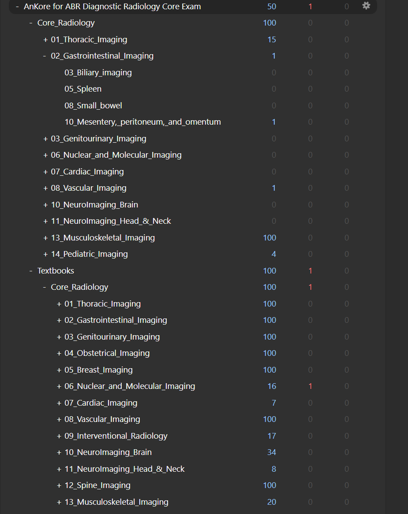
Task: Collapse 02_Gastrointestinal_Imaging subdeck tree
Action: tap(45, 56)
